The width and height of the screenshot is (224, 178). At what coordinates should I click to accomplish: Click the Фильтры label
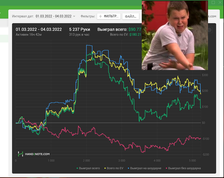88,16
